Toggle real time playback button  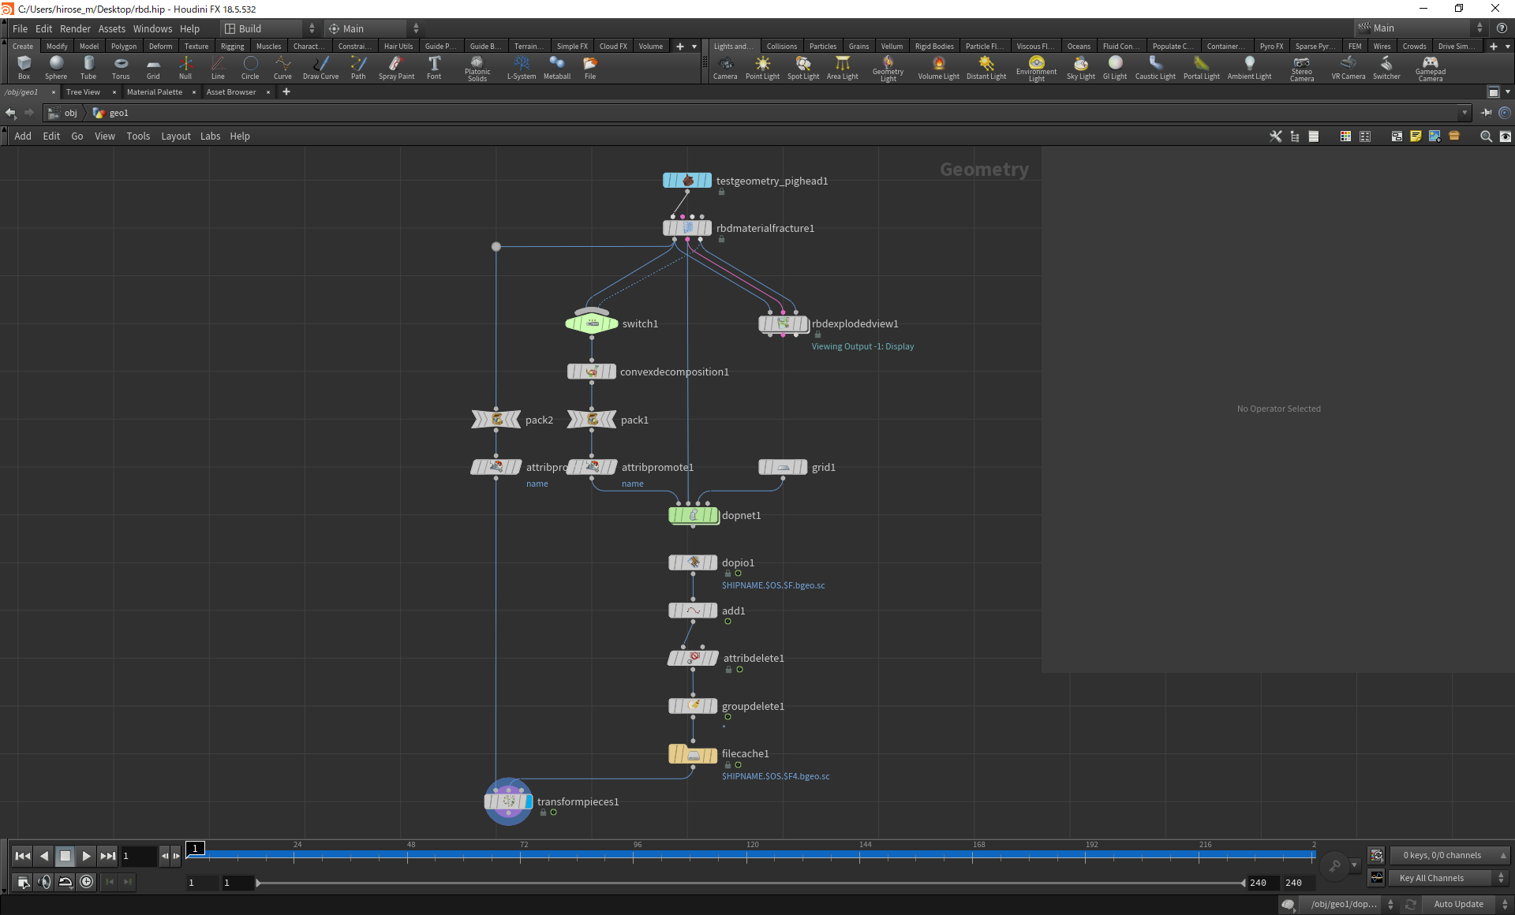(87, 882)
